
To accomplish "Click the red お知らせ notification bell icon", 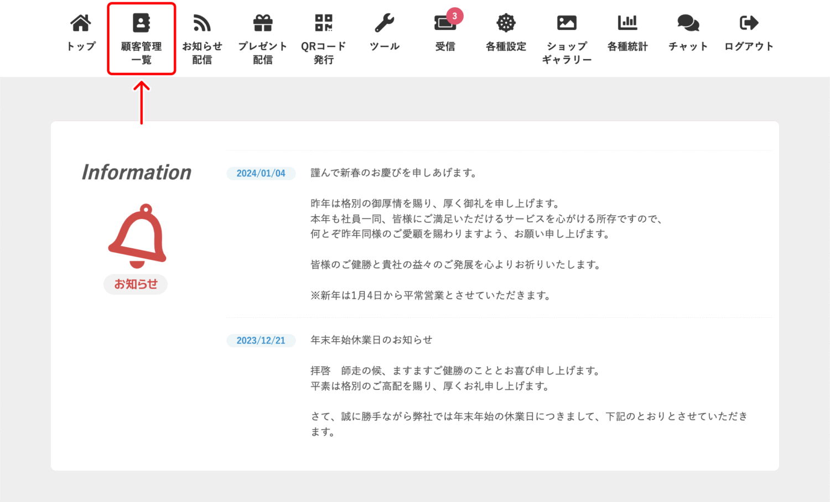I will click(136, 235).
